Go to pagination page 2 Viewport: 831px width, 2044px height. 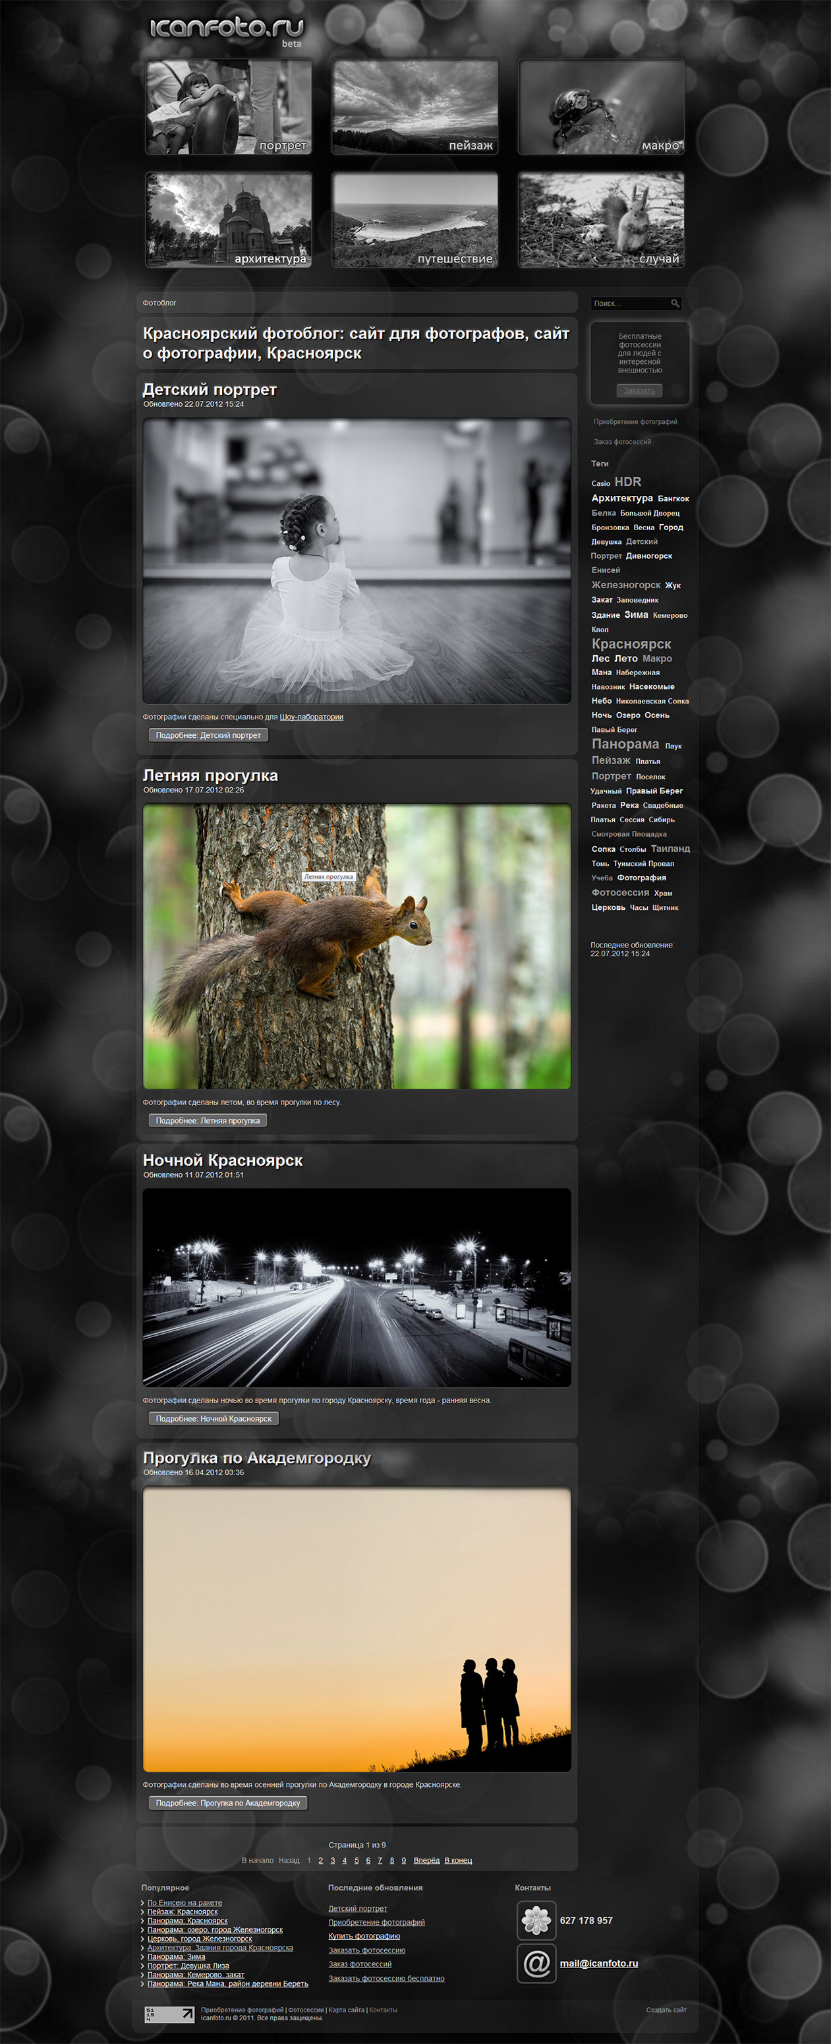pos(321,1861)
